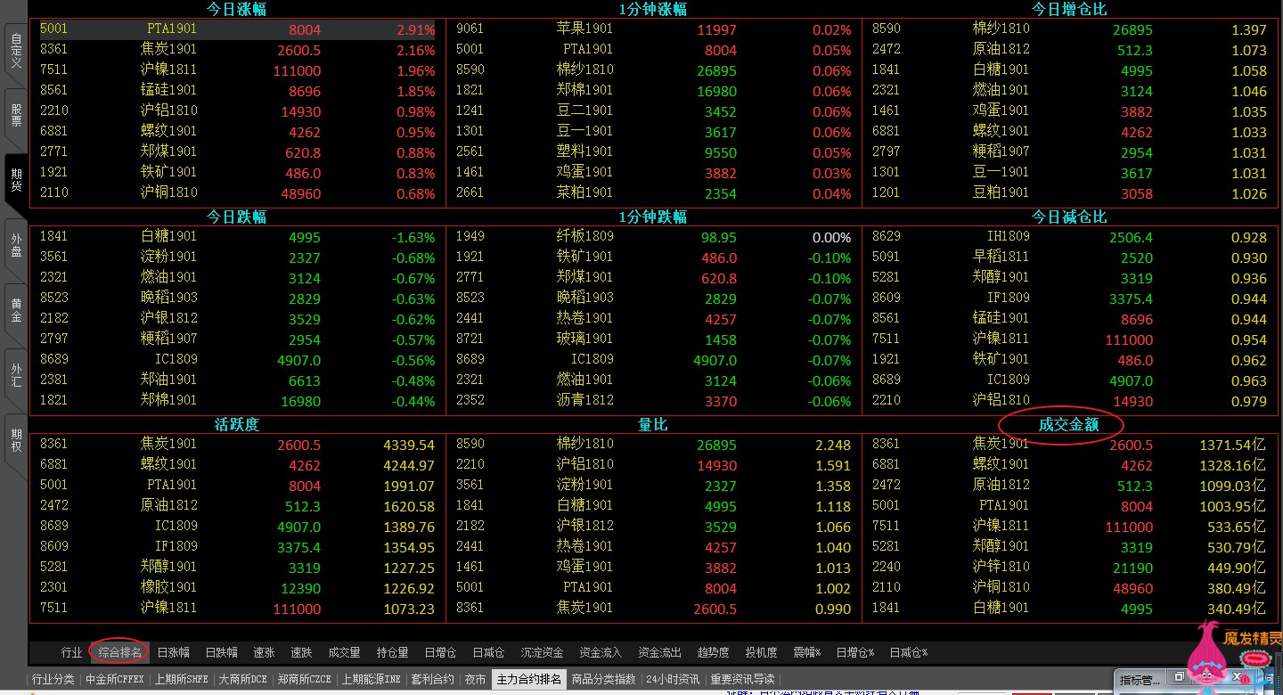
Task: Click the 今日跌幅 panel header
Action: pos(237,217)
